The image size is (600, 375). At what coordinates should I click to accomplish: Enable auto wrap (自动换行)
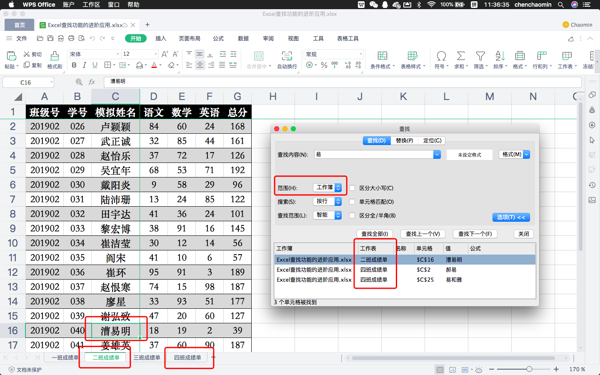point(287,60)
